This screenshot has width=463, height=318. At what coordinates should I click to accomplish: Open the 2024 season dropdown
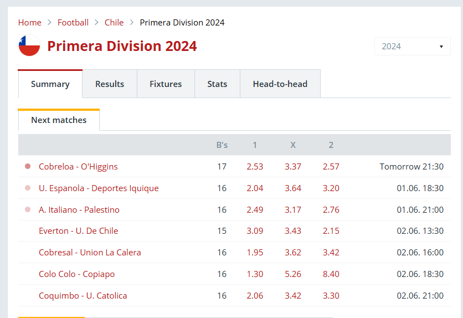[x=412, y=47]
